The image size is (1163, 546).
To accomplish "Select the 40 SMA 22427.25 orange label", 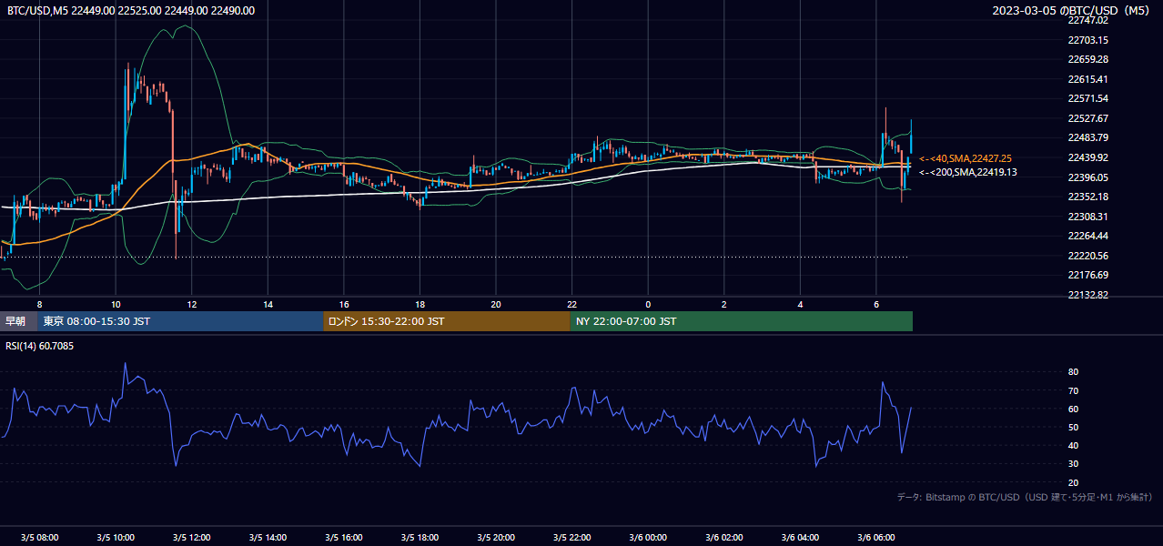I will pyautogui.click(x=966, y=158).
